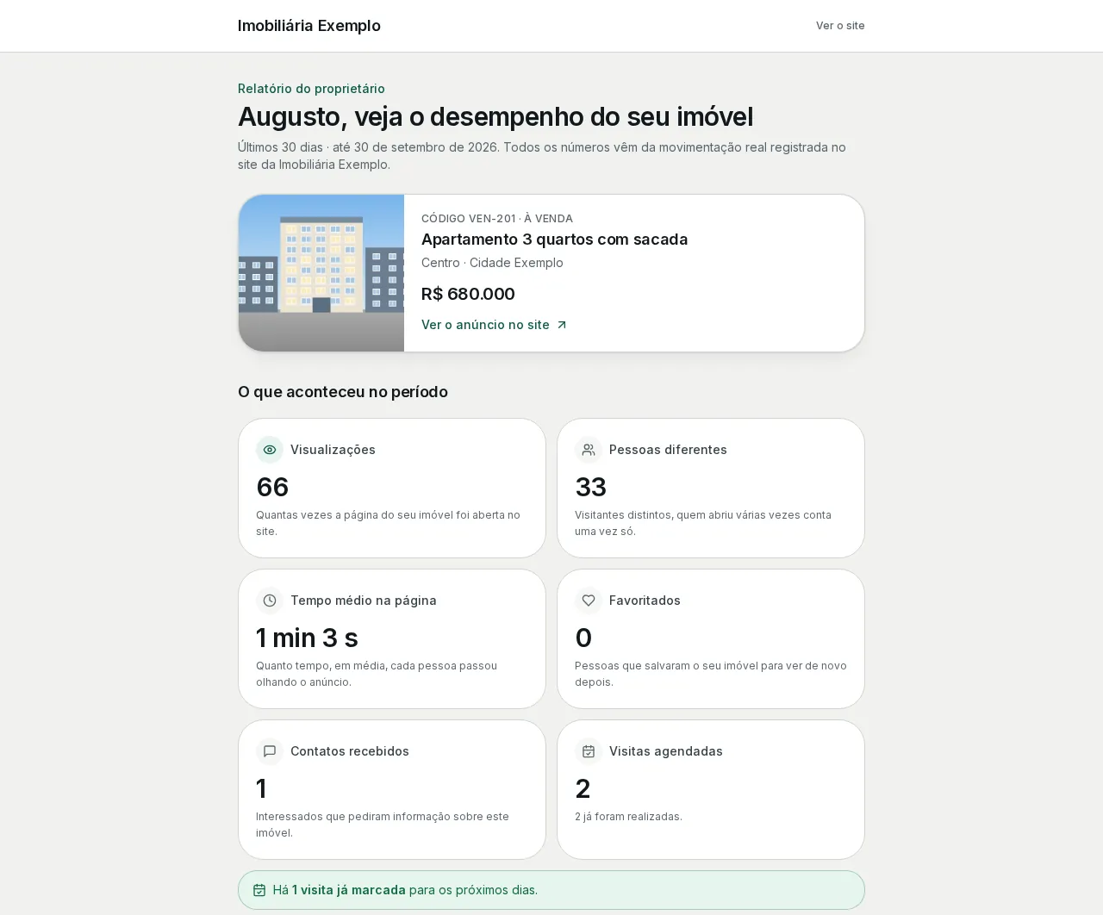1103x915 pixels.
Task: Click the Centro · Cidade Exemplo location text
Action: tap(492, 263)
